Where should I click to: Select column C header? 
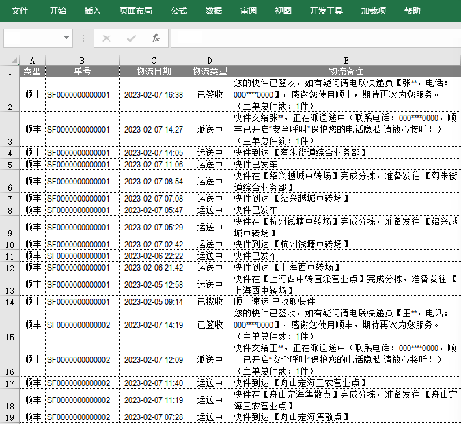pyautogui.click(x=154, y=60)
